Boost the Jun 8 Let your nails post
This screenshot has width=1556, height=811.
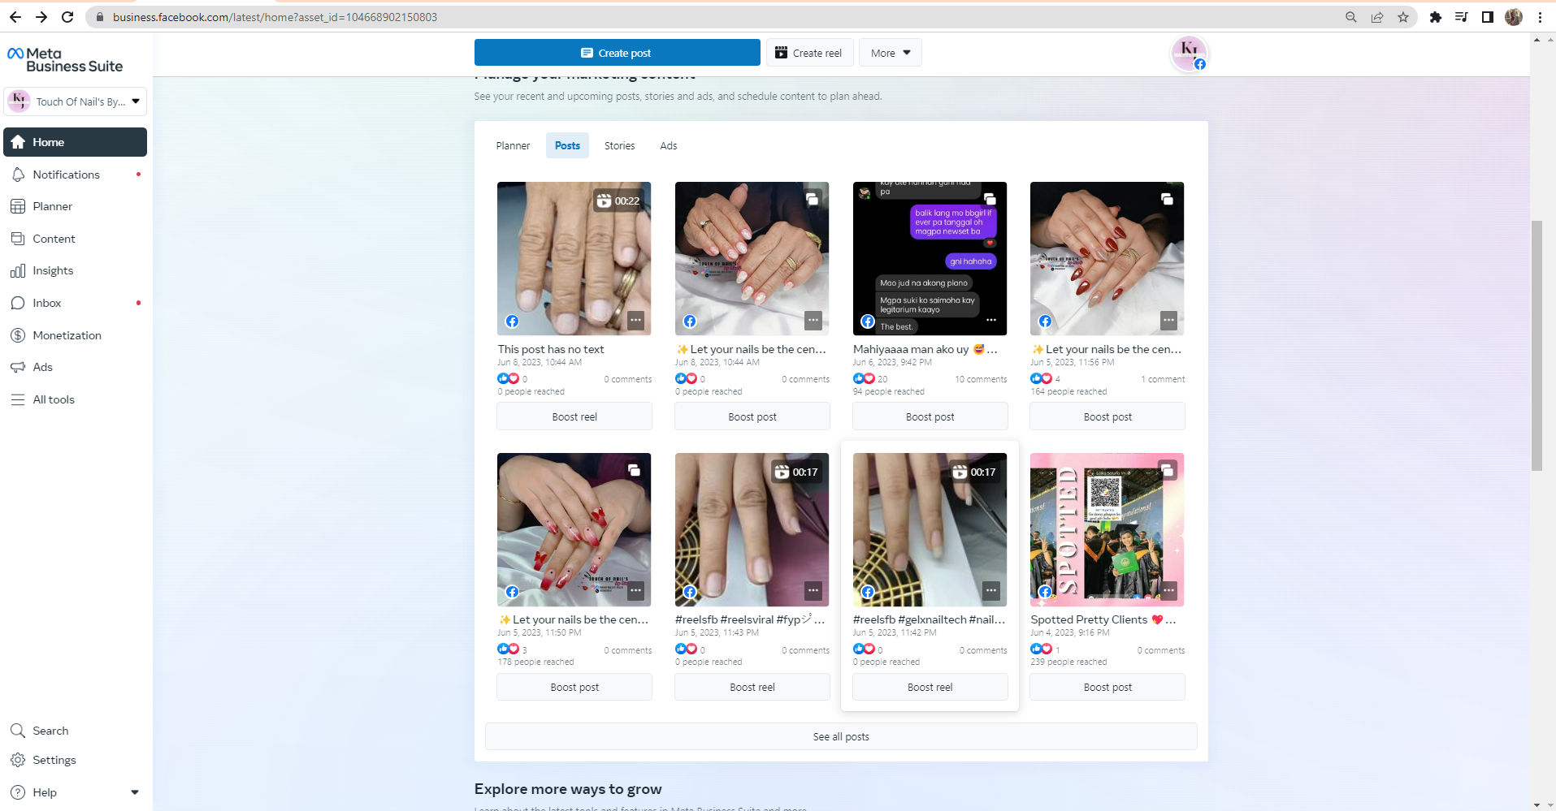point(752,416)
